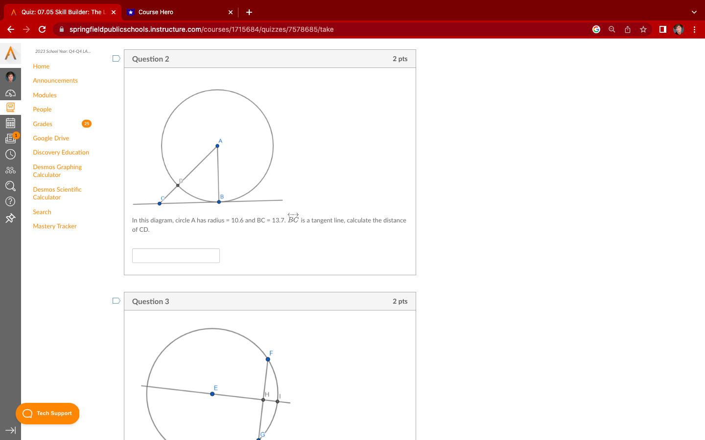
Task: Open the Grades link
Action: pos(43,124)
